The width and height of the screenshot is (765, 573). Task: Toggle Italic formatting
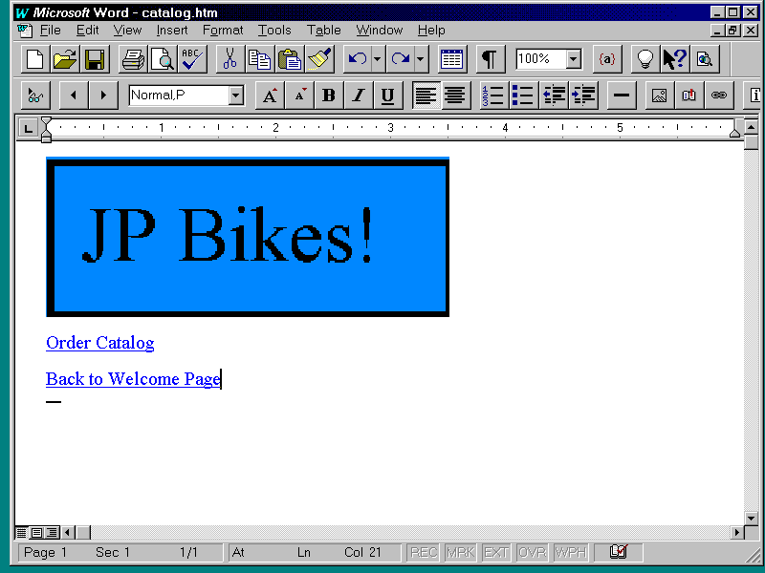pos(359,95)
